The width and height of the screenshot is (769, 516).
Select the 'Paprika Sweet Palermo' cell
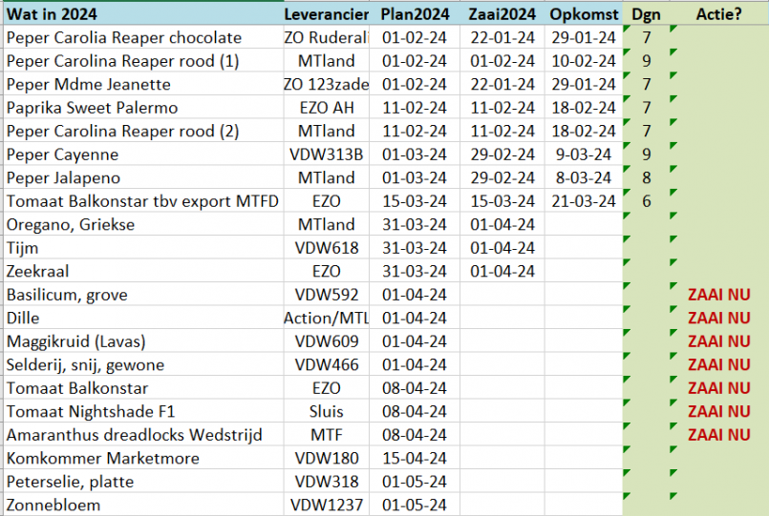click(92, 108)
